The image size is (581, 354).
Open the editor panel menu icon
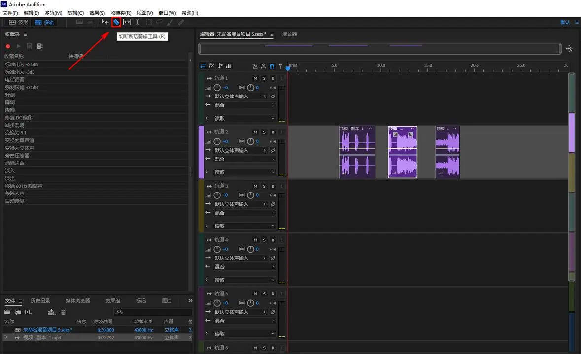click(x=272, y=34)
